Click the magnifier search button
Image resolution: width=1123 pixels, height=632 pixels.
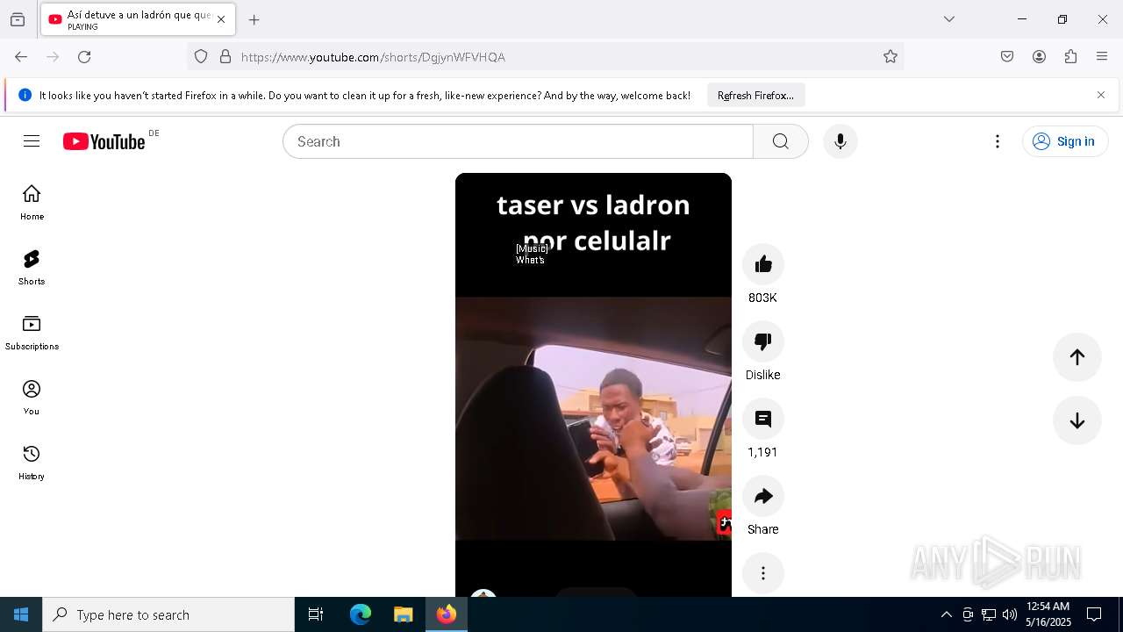pos(781,141)
